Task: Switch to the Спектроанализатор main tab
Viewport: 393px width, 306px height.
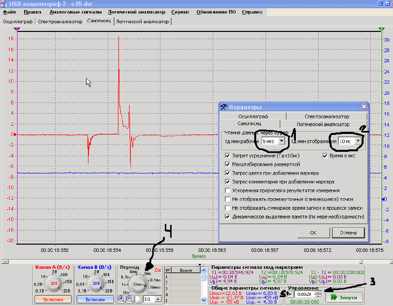Action: coord(60,22)
